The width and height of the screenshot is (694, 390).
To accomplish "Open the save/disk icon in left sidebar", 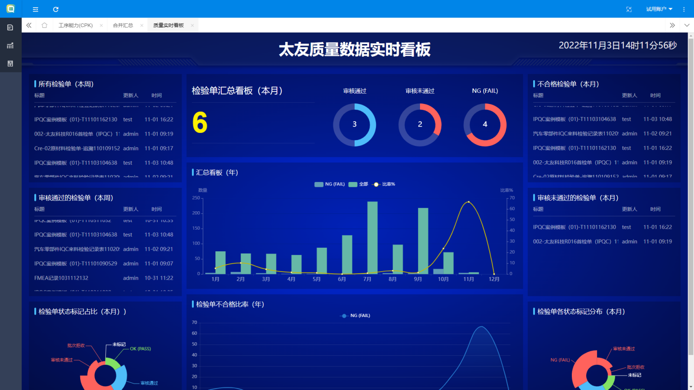I will coord(10,63).
